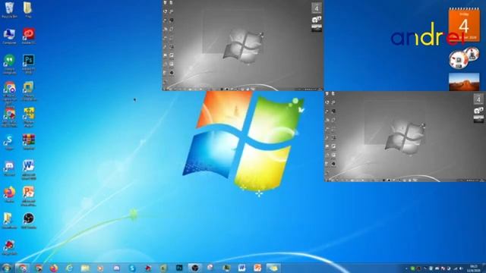Viewport: 486px width, 273px height.
Task: Select the Skype desktop shortcut
Action: click(x=9, y=143)
